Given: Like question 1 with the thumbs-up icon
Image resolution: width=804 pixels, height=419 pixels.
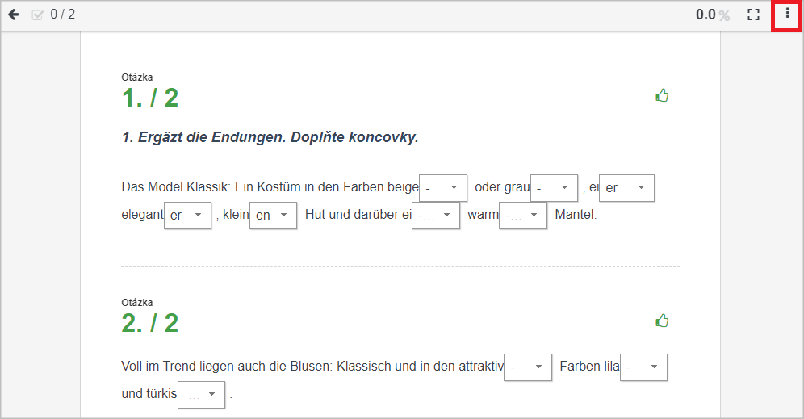Looking at the screenshot, I should 662,95.
